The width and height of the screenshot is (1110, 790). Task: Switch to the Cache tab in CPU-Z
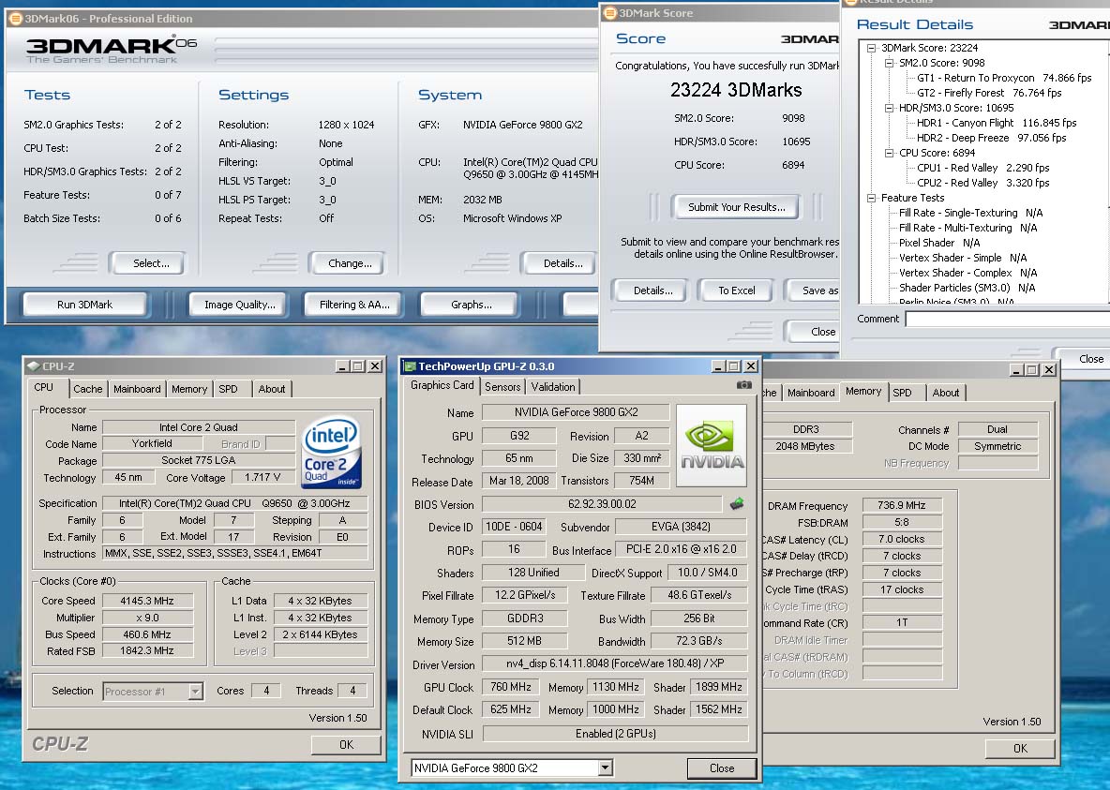pyautogui.click(x=88, y=389)
